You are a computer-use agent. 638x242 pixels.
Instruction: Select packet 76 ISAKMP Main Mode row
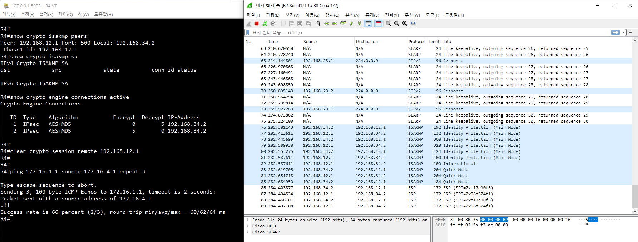438,127
